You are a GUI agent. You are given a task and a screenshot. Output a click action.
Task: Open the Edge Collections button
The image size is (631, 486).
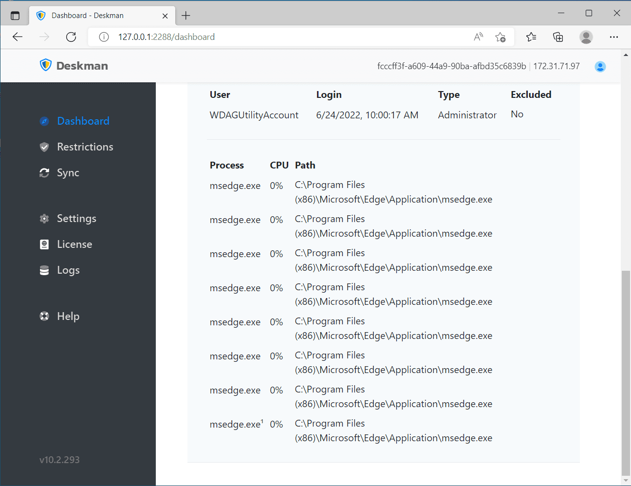[558, 37]
